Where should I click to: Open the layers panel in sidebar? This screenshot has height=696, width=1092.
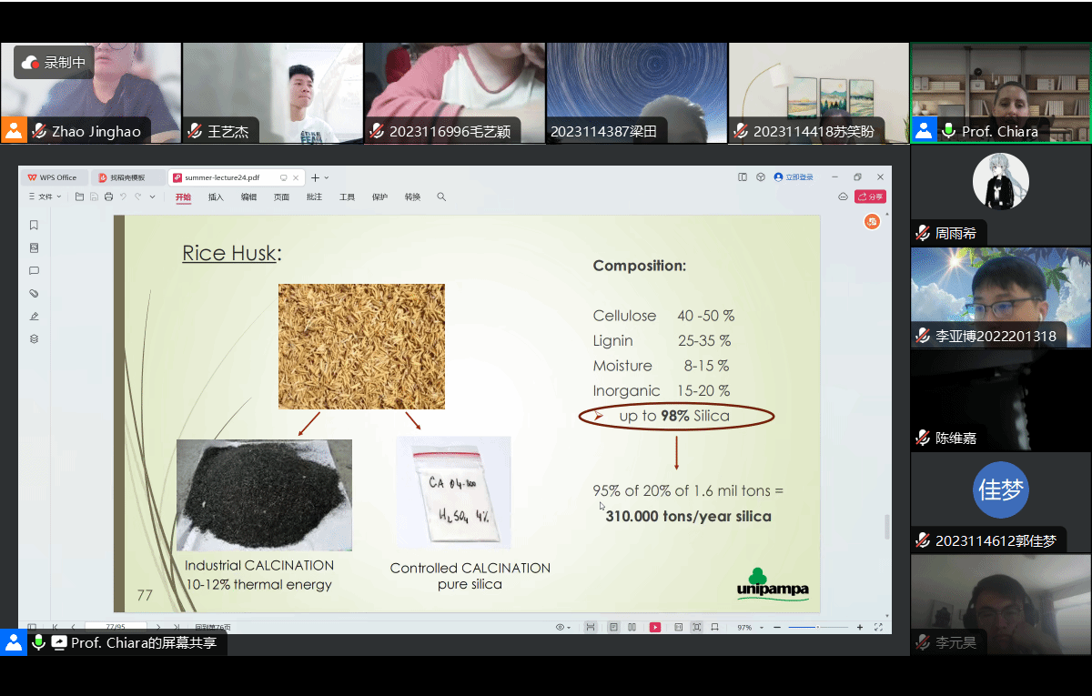tap(34, 338)
